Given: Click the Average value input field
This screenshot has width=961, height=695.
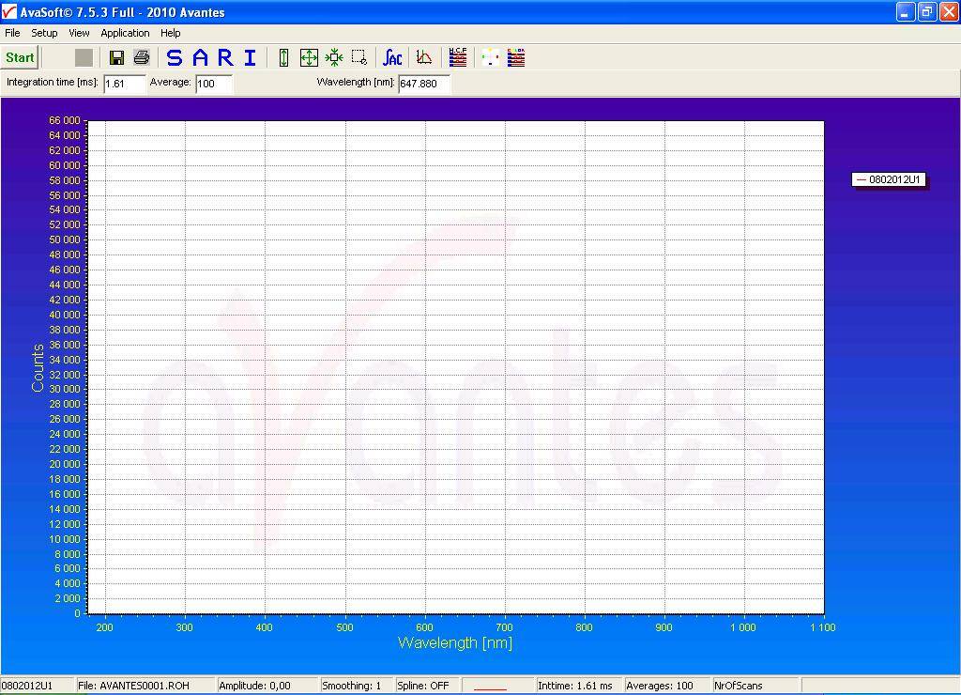Looking at the screenshot, I should tap(214, 84).
